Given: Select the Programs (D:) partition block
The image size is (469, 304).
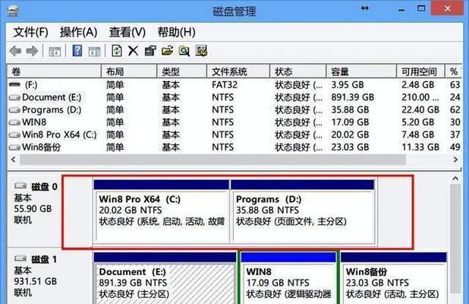Looking at the screenshot, I should 302,212.
